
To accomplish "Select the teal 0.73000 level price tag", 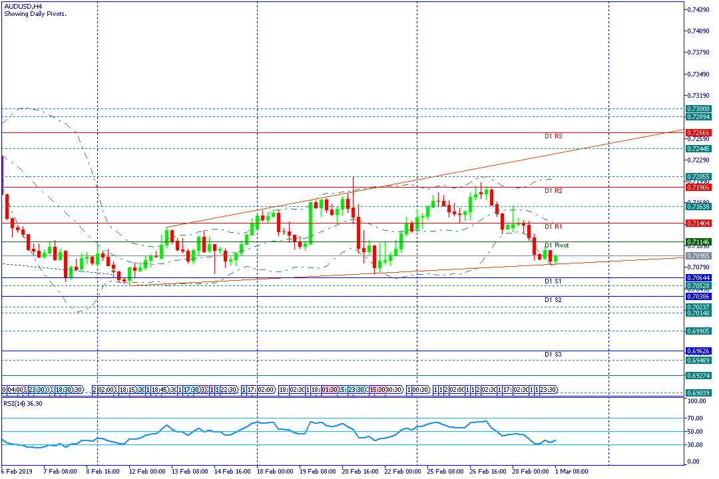I will [x=698, y=108].
